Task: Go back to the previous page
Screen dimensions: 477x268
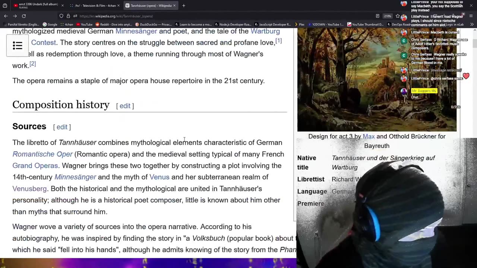Action: (6, 16)
